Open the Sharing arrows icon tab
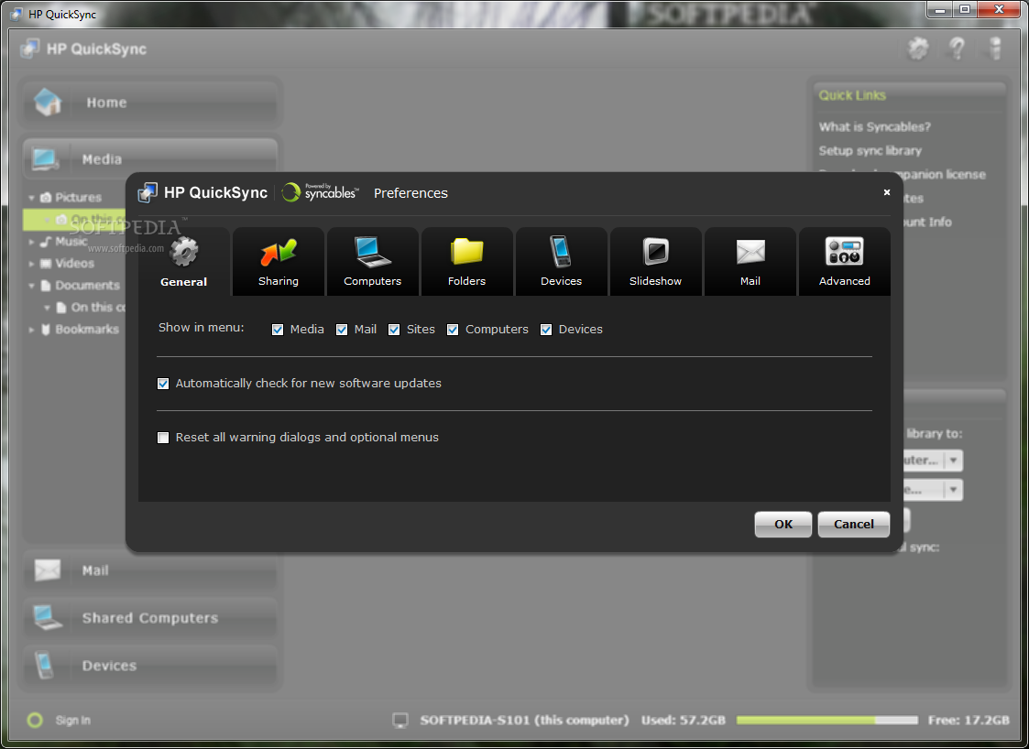The height and width of the screenshot is (749, 1029). pyautogui.click(x=279, y=252)
